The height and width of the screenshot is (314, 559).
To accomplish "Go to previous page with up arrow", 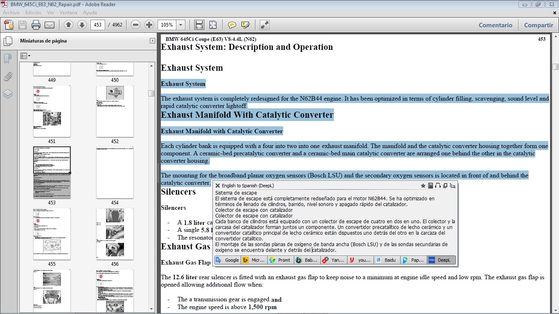I will click(x=69, y=25).
